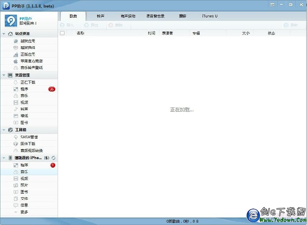The height and width of the screenshot is (225, 307).
Task: Tick the select-all checkbox in song list header
Action: point(62,33)
